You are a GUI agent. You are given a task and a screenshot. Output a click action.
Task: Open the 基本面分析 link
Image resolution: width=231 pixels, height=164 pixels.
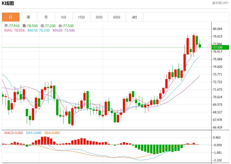pyautogui.click(x=220, y=3)
